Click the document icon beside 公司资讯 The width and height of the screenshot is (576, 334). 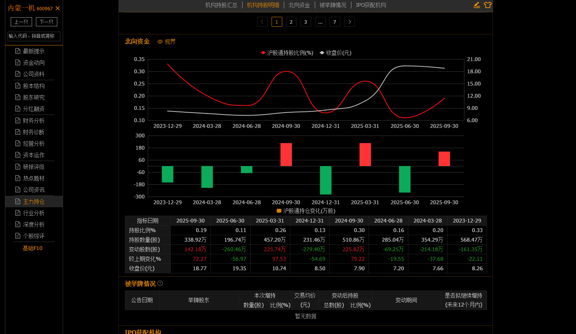pyautogui.click(x=18, y=189)
